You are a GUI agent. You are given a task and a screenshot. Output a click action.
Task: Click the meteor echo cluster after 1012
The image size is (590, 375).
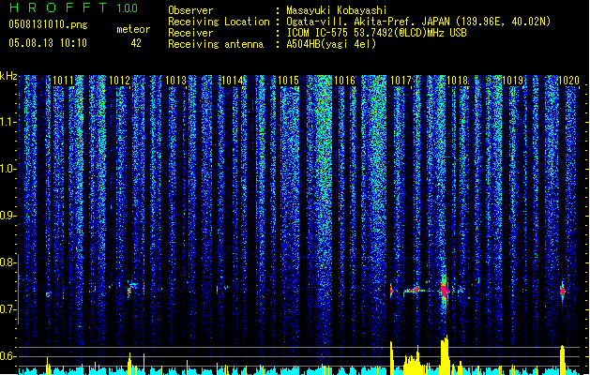133,290
